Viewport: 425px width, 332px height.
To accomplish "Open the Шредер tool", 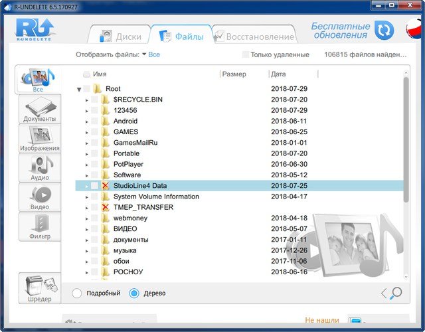I will point(40,288).
